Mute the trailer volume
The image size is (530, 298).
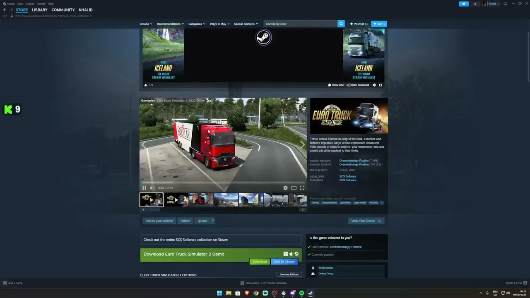point(152,188)
